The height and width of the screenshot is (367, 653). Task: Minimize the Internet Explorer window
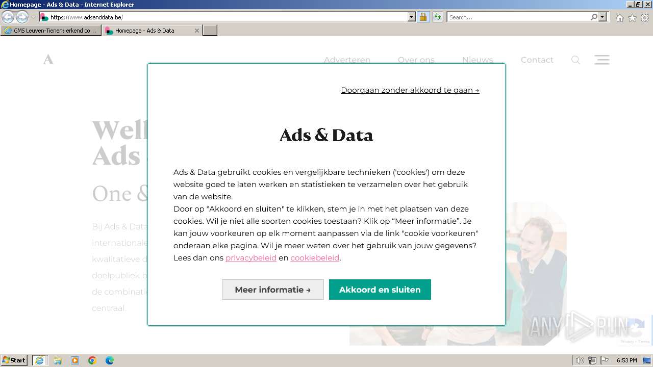click(630, 5)
